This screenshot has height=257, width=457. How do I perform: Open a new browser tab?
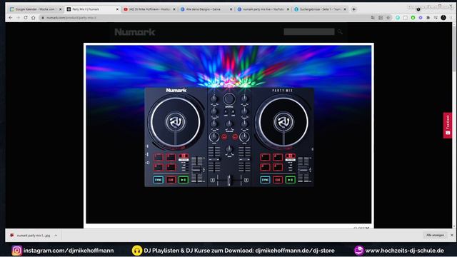click(354, 9)
